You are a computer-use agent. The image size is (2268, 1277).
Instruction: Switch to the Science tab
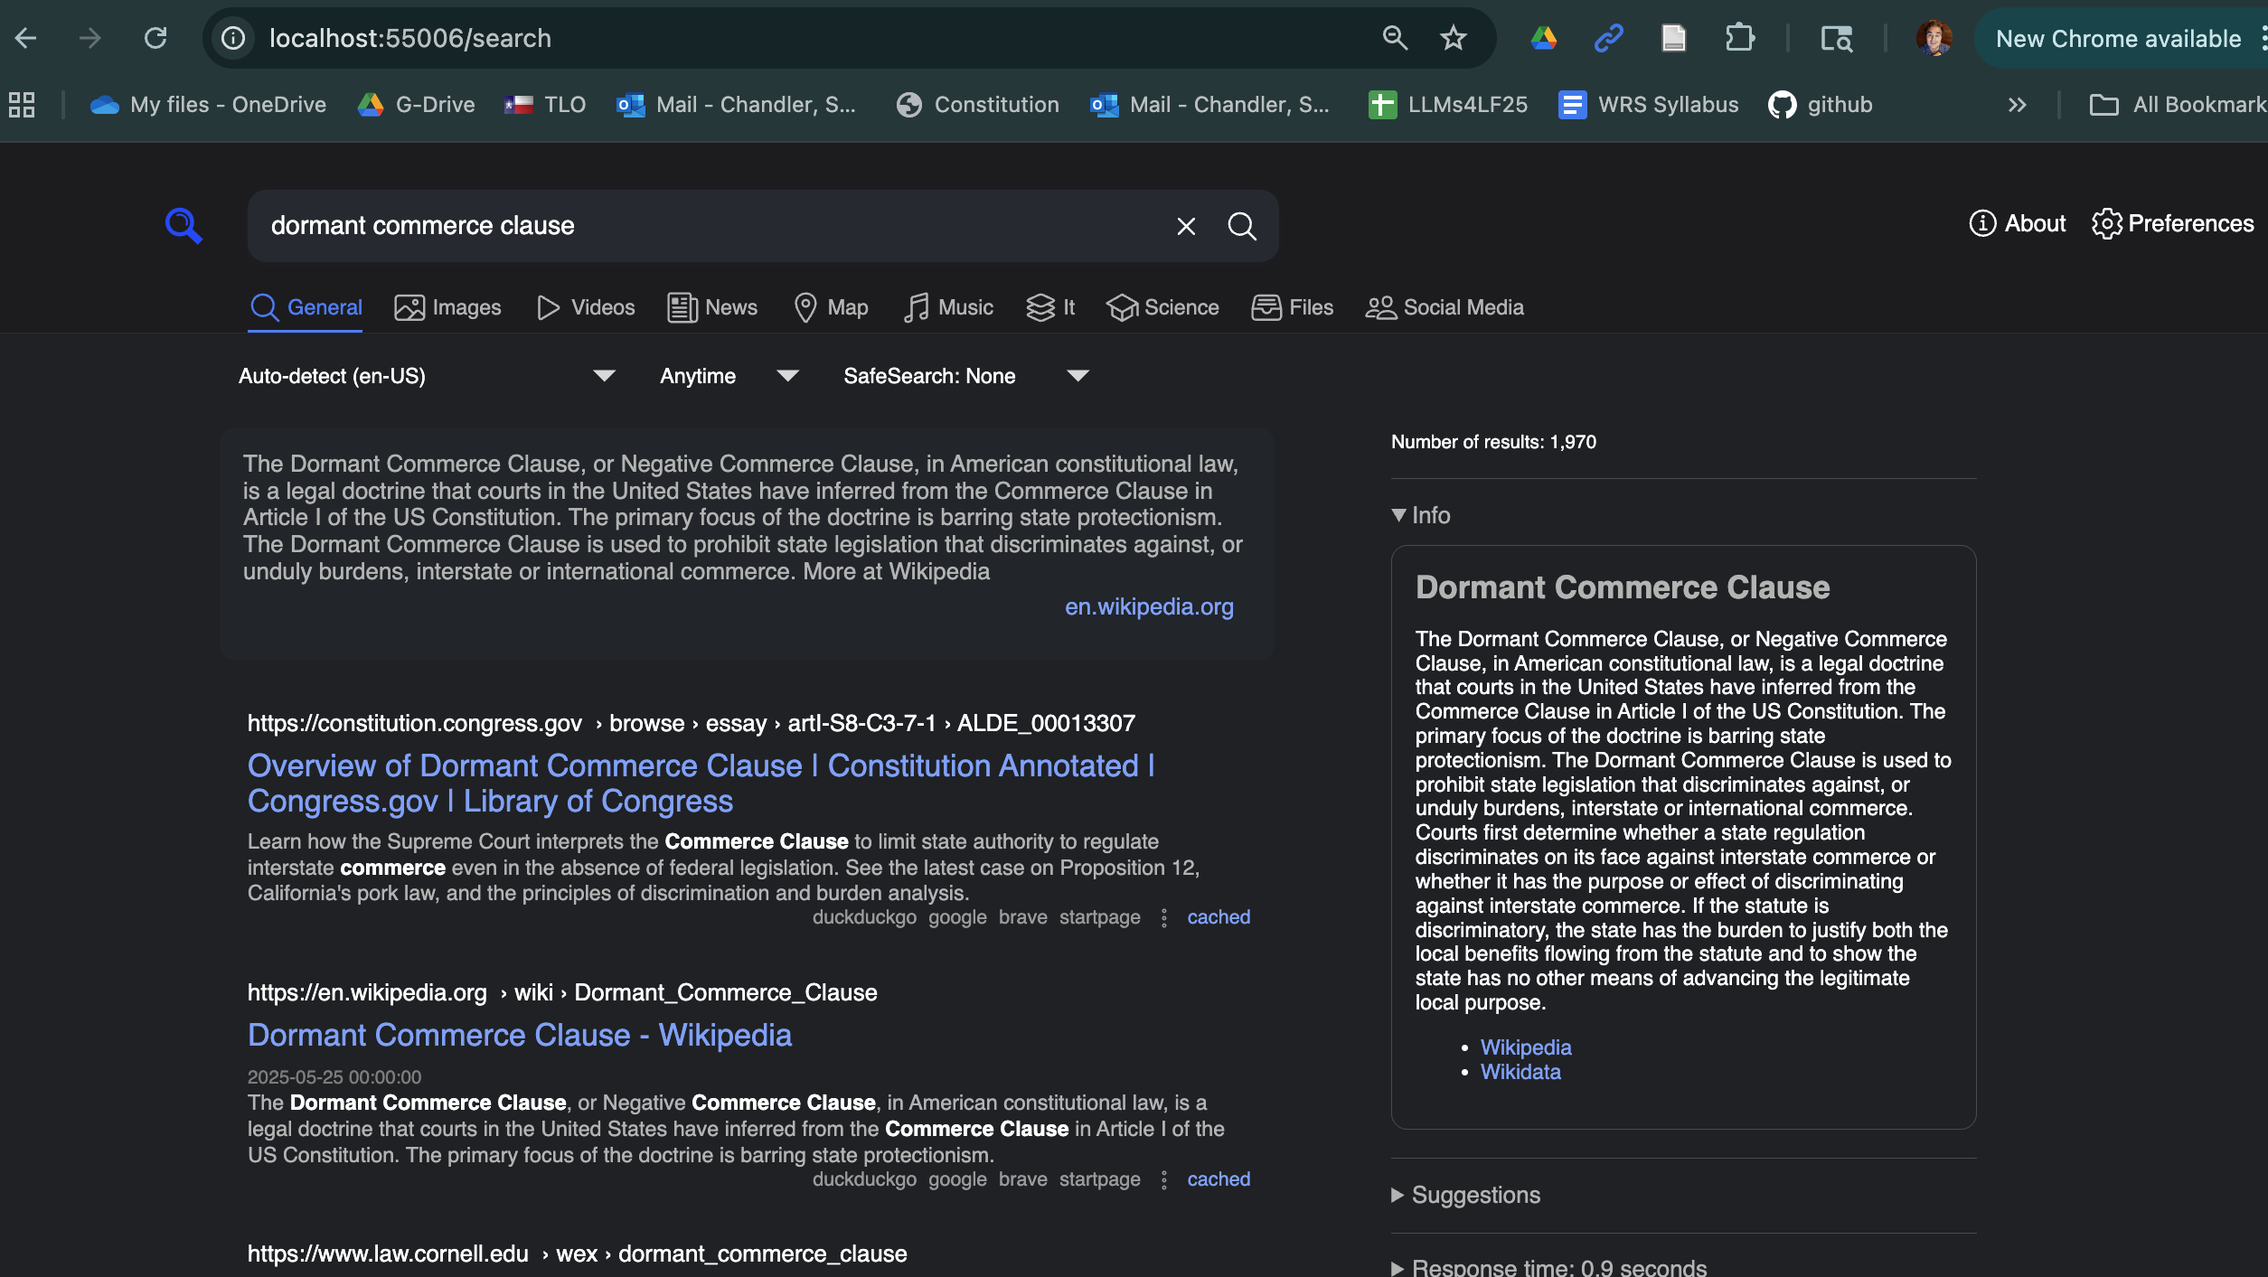pos(1162,307)
